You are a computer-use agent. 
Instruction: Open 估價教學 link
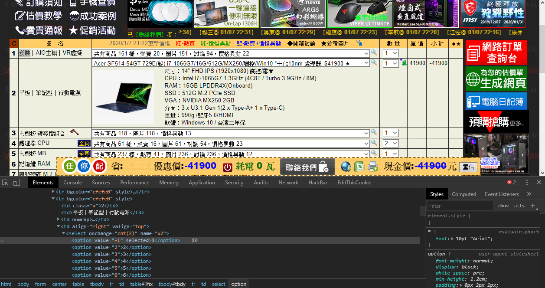pyautogui.click(x=39, y=16)
